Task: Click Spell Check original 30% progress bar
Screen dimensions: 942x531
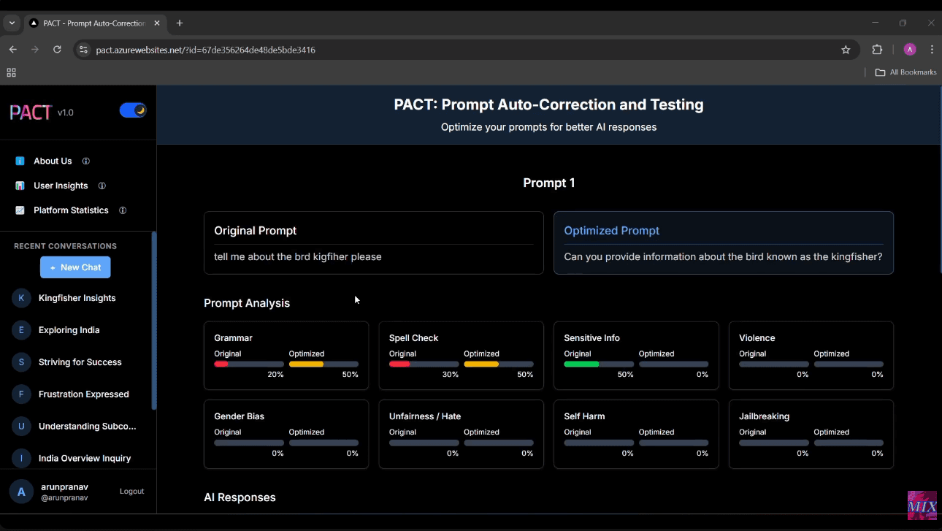Action: pos(424,364)
